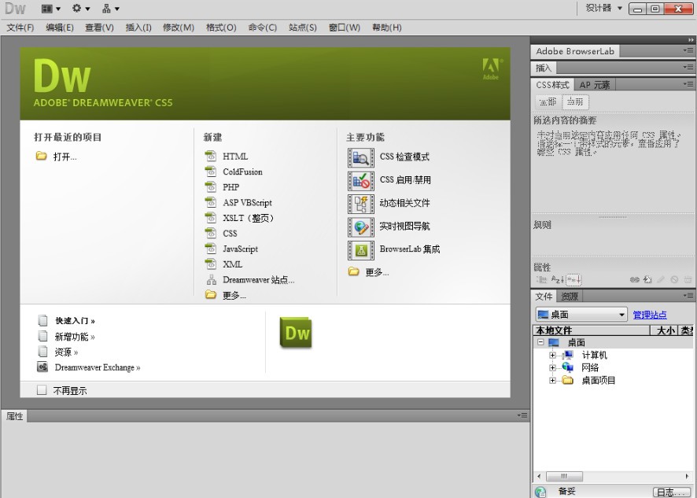Expand the 计算机 tree node

point(552,355)
